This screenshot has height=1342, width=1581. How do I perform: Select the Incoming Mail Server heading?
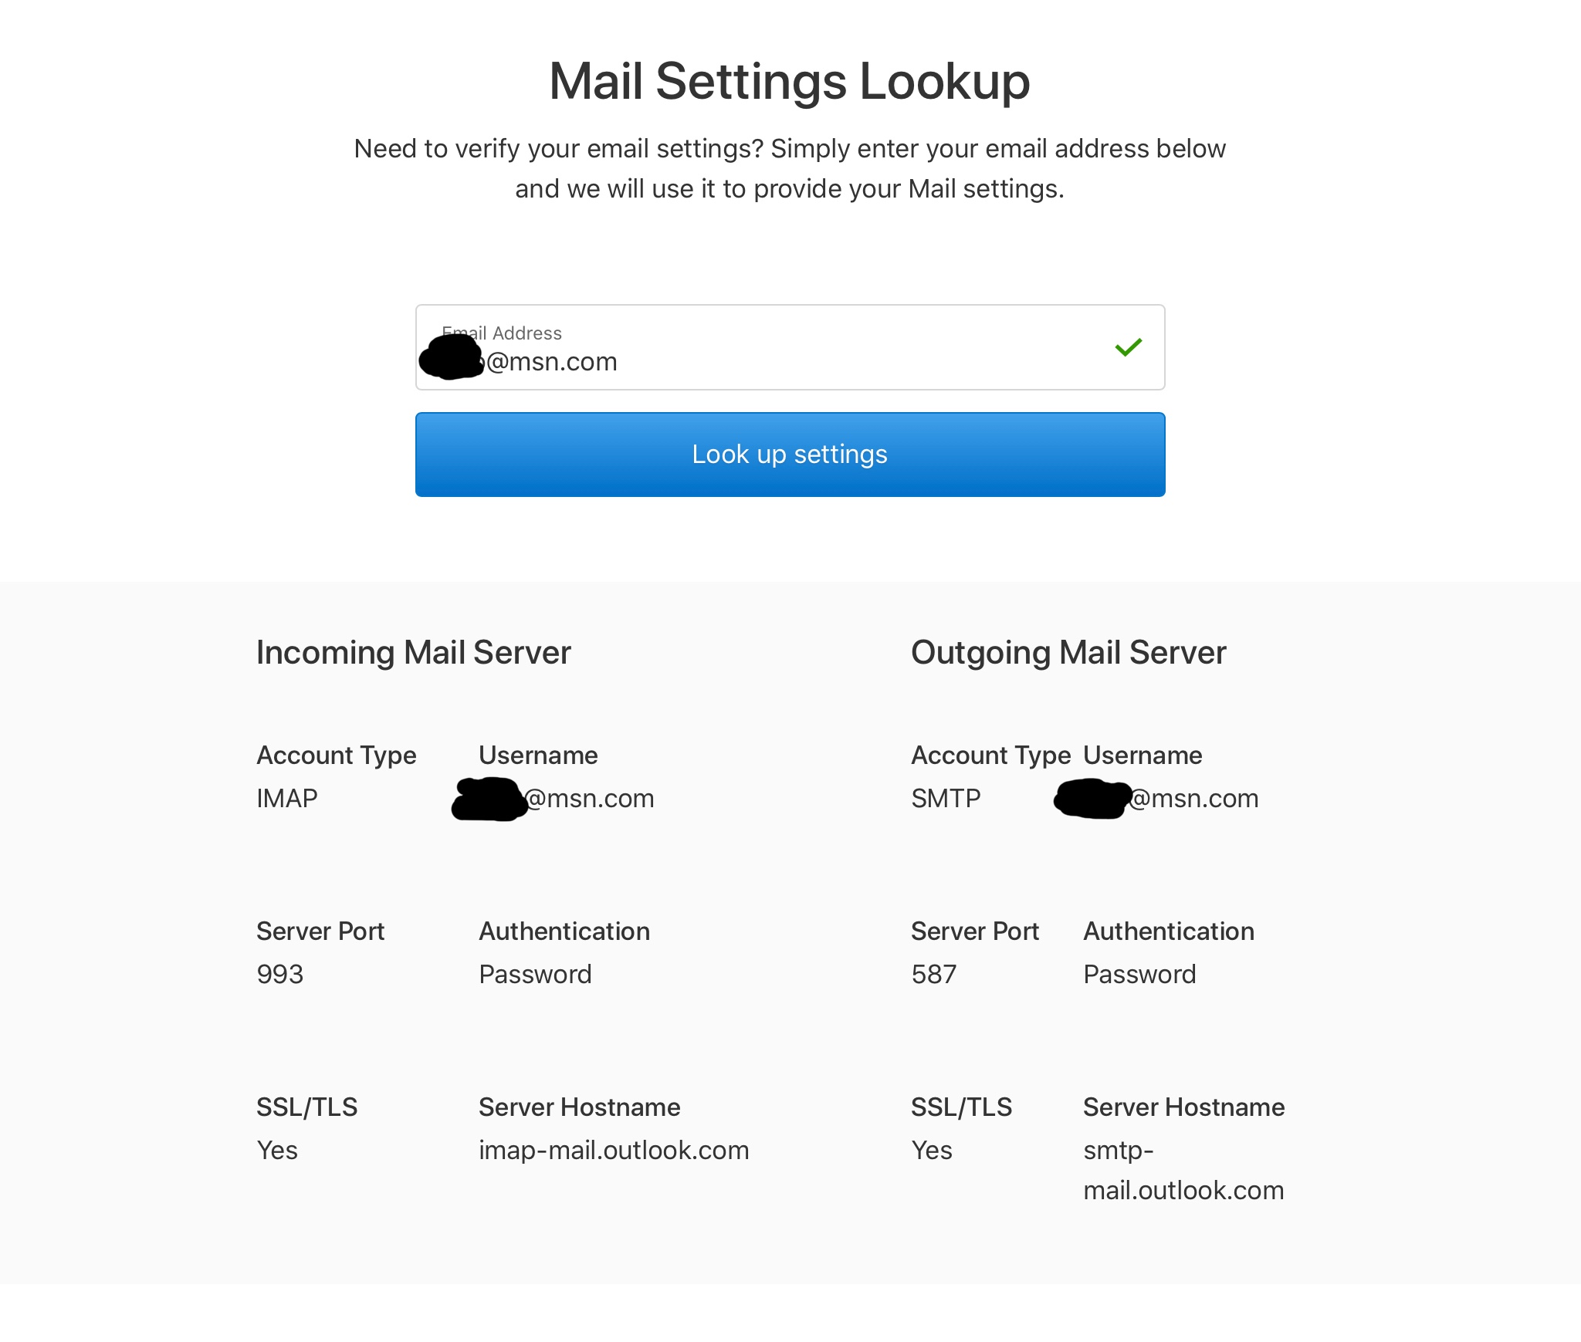pyautogui.click(x=414, y=653)
